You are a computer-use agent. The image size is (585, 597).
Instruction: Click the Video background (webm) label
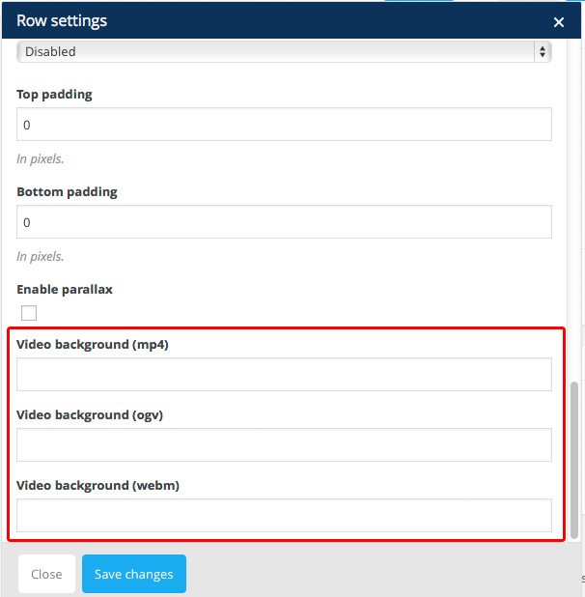tap(98, 485)
